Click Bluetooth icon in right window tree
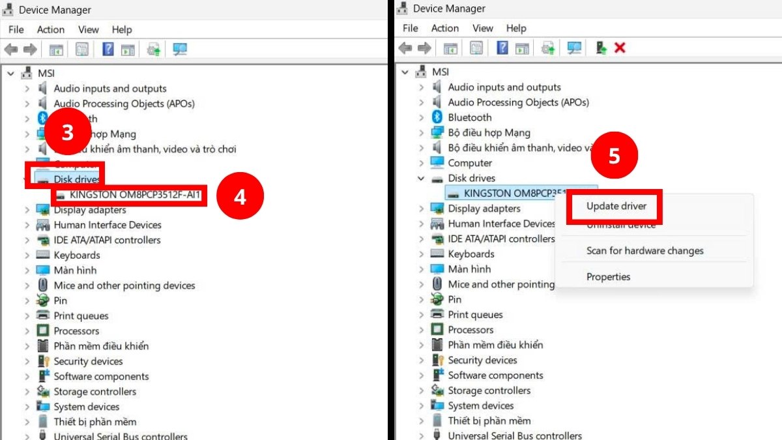This screenshot has height=440, width=782. [437, 117]
